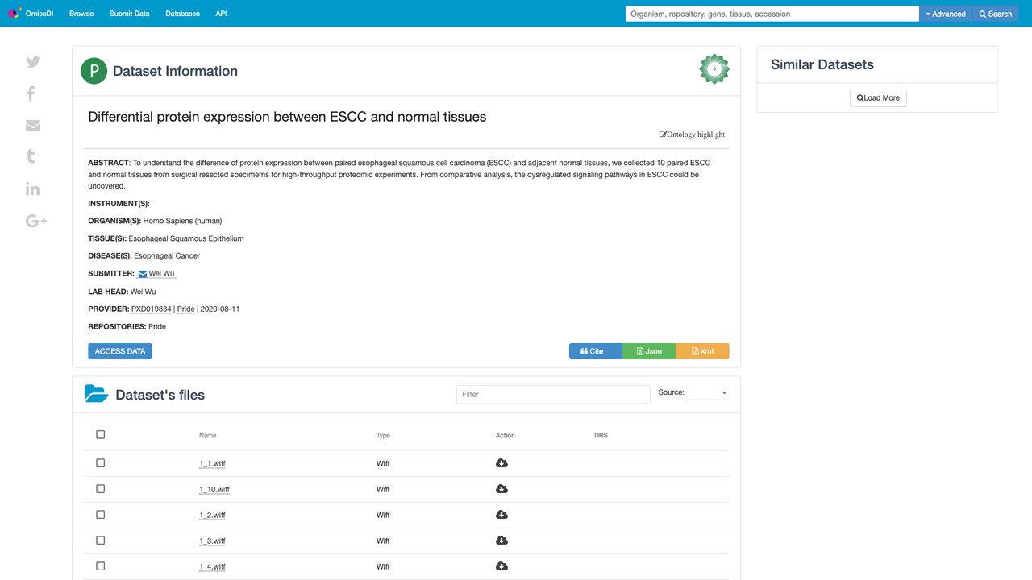The height and width of the screenshot is (580, 1032).
Task: Open the 1_1.wiff file name link
Action: point(212,464)
